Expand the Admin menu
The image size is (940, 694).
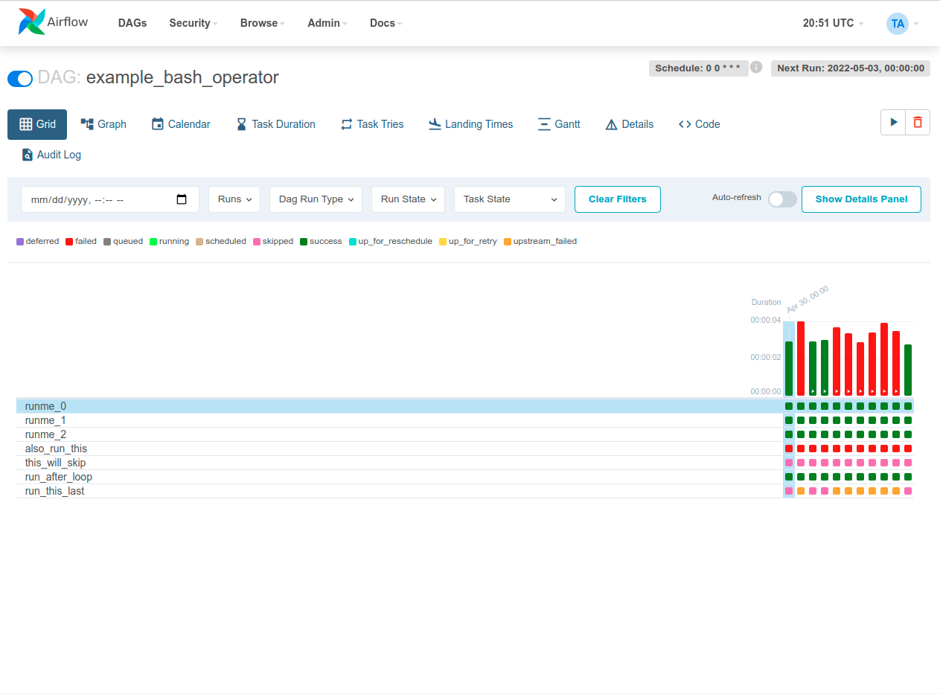328,23
